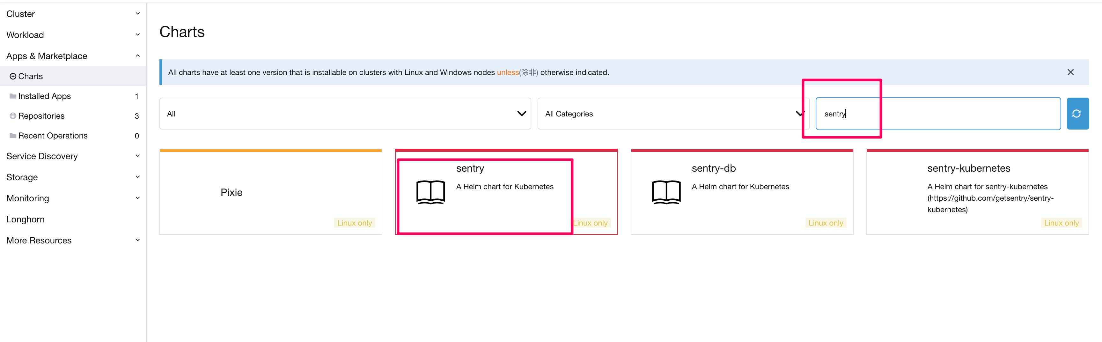The width and height of the screenshot is (1102, 342).
Task: Click the Installed Apps count 1
Action: (x=136, y=96)
